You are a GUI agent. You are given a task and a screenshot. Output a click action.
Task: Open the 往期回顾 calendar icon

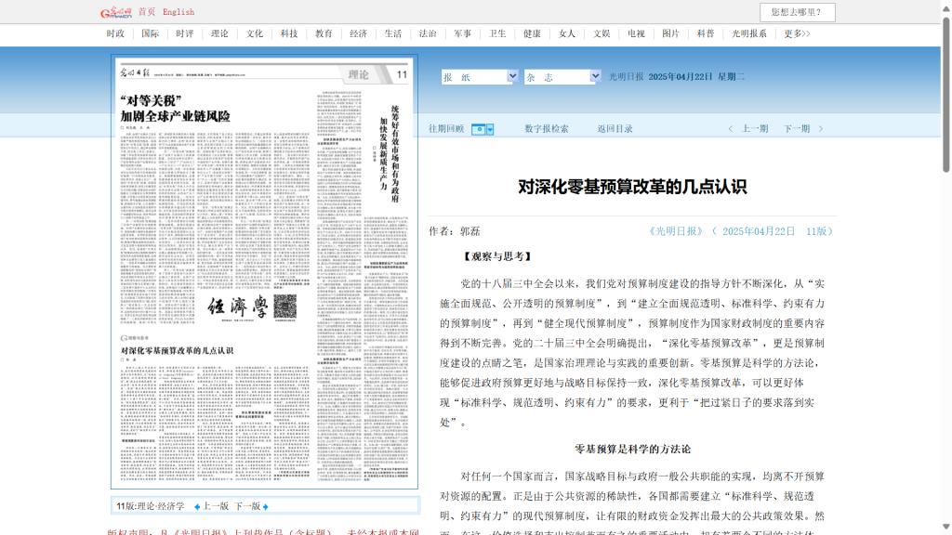[482, 129]
